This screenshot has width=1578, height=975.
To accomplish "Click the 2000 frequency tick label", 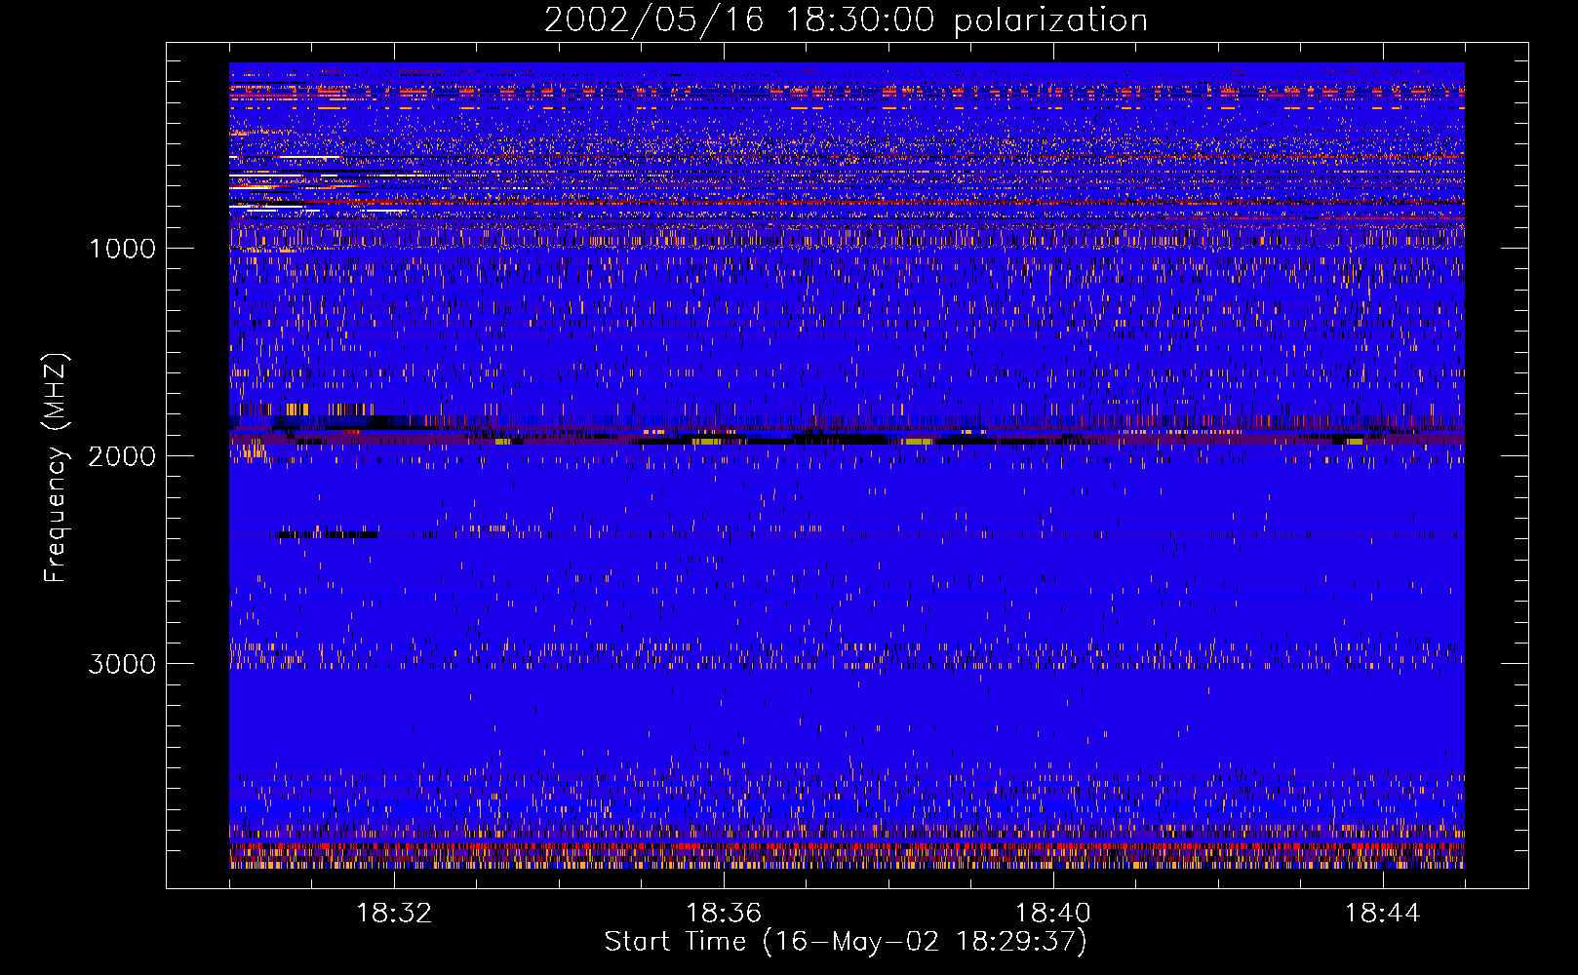I will 122,456.
